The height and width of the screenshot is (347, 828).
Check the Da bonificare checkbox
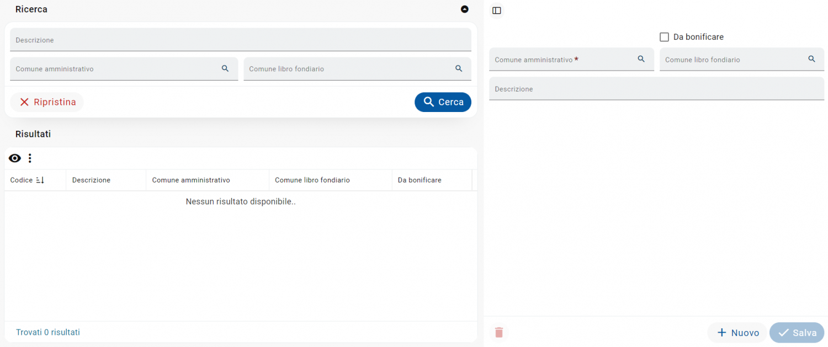[x=665, y=37]
